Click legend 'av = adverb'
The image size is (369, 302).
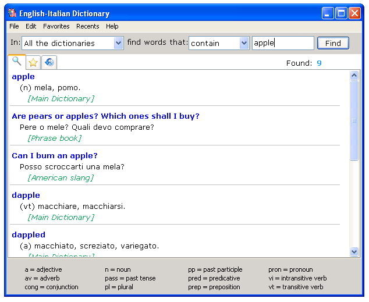[x=42, y=278]
